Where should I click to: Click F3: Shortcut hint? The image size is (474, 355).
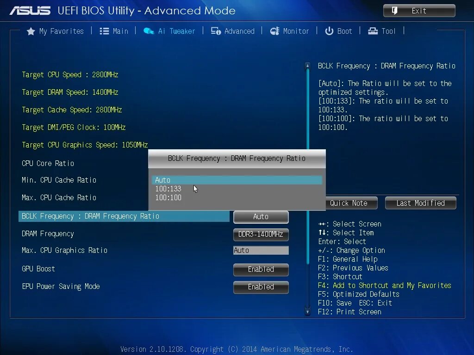[340, 277]
